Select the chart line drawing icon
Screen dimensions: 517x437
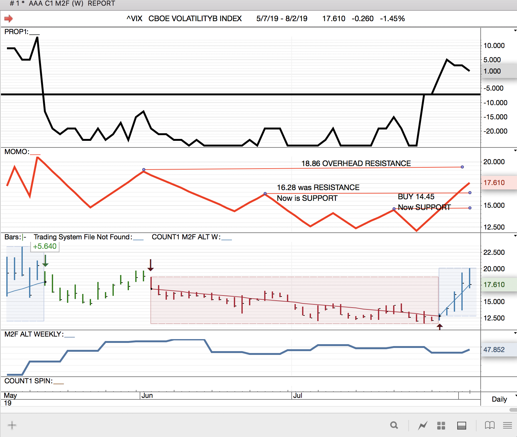click(x=423, y=425)
